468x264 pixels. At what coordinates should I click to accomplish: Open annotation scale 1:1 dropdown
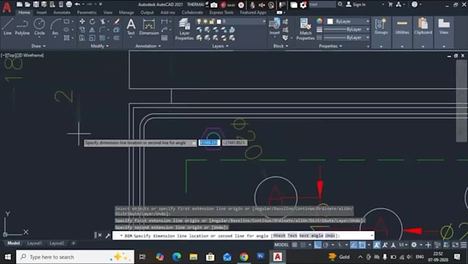pyautogui.click(x=403, y=245)
